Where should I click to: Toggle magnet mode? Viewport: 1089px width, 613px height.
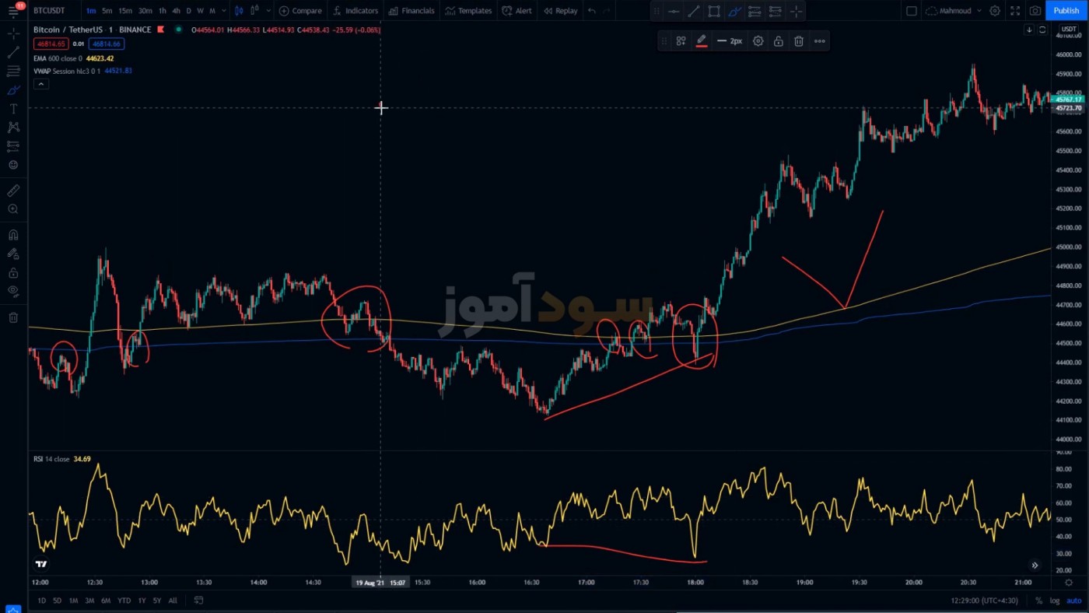pyautogui.click(x=13, y=235)
